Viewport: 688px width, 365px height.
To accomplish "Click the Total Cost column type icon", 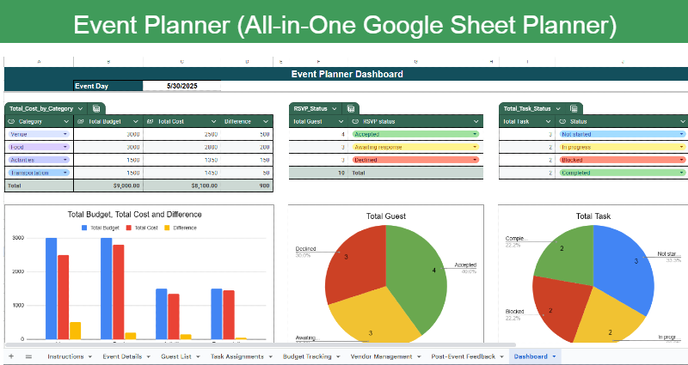I will 150,121.
